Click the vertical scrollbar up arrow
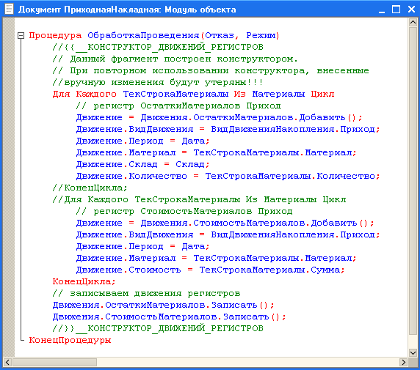The height and width of the screenshot is (370, 420). pos(413,22)
